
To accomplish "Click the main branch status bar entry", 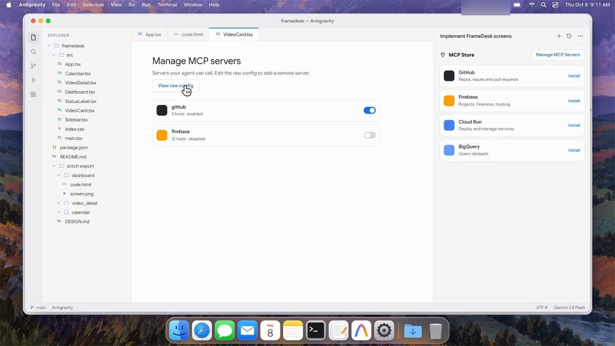I will [x=38, y=308].
